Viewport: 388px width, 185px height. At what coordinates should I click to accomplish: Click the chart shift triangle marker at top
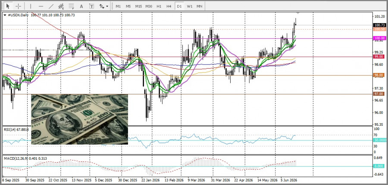click(x=298, y=13)
